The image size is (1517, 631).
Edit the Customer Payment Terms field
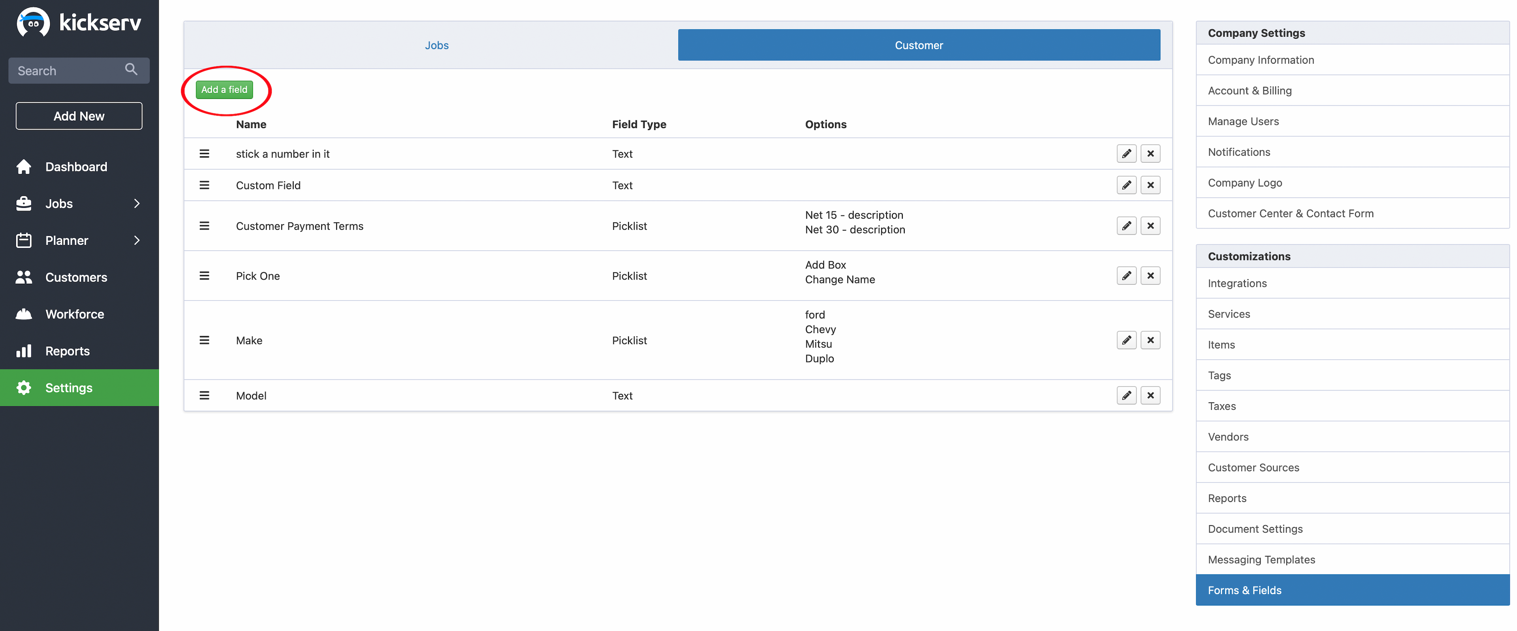pyautogui.click(x=1126, y=226)
